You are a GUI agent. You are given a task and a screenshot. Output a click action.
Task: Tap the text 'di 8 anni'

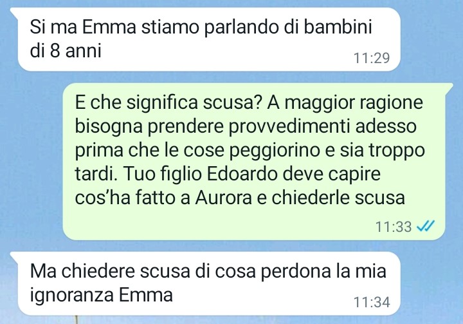point(66,51)
